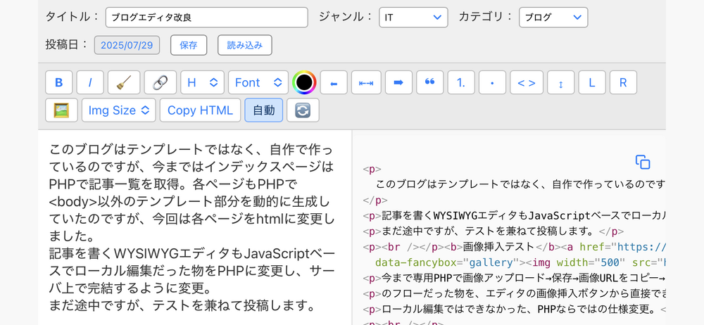Align text right with right arrow

(398, 82)
